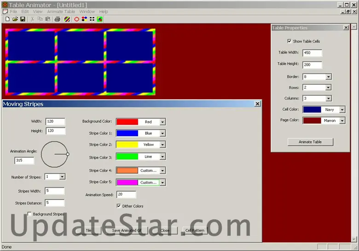Image resolution: width=359 pixels, height=251 pixels.
Task: Enable the Background Stripes checkbox
Action: [x=29, y=214]
